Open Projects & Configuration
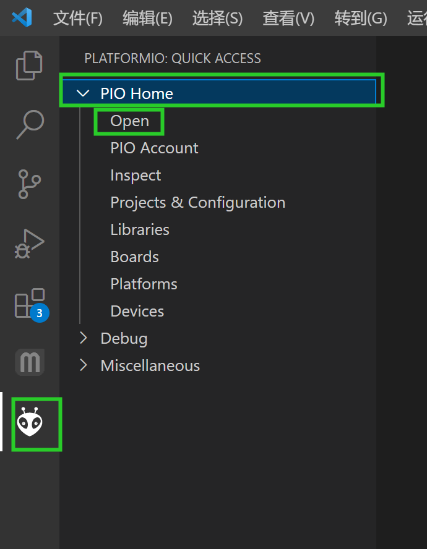427x549 pixels. (197, 203)
